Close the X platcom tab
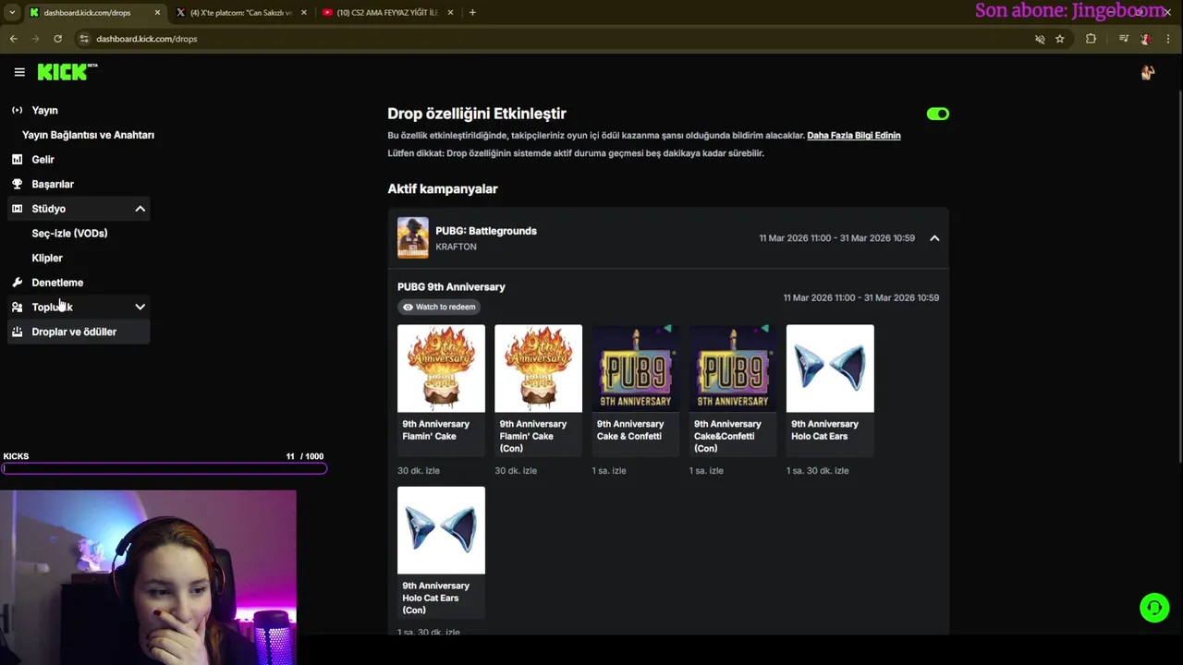This screenshot has width=1183, height=665. click(x=303, y=13)
